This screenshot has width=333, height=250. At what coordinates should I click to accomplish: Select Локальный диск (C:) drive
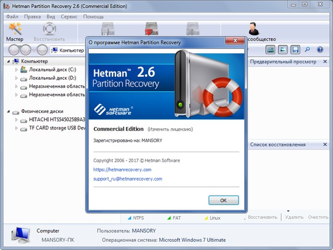pyautogui.click(x=52, y=69)
